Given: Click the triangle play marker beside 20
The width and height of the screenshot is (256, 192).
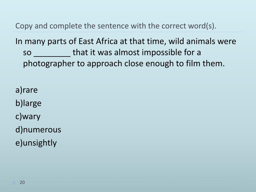Looking at the screenshot, I should pyautogui.click(x=14, y=182).
